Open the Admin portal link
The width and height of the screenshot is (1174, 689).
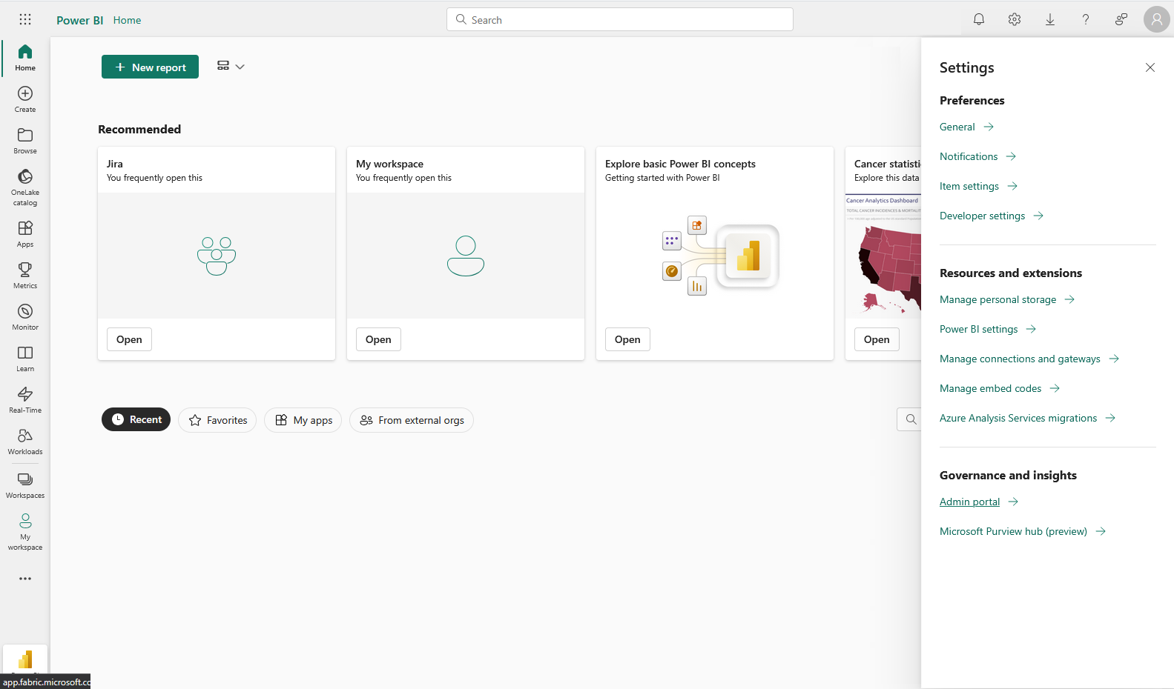tap(969, 502)
